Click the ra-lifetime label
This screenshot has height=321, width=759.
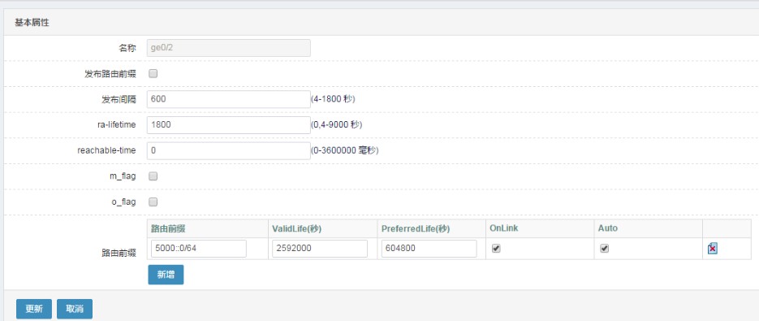pyautogui.click(x=117, y=124)
